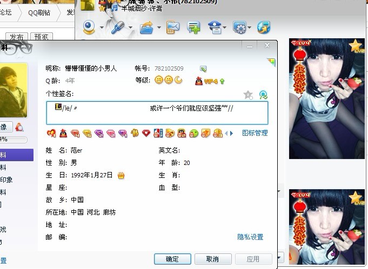Click remote assistance globe icon
Viewport: 368px width, 269px height.
pos(264,27)
